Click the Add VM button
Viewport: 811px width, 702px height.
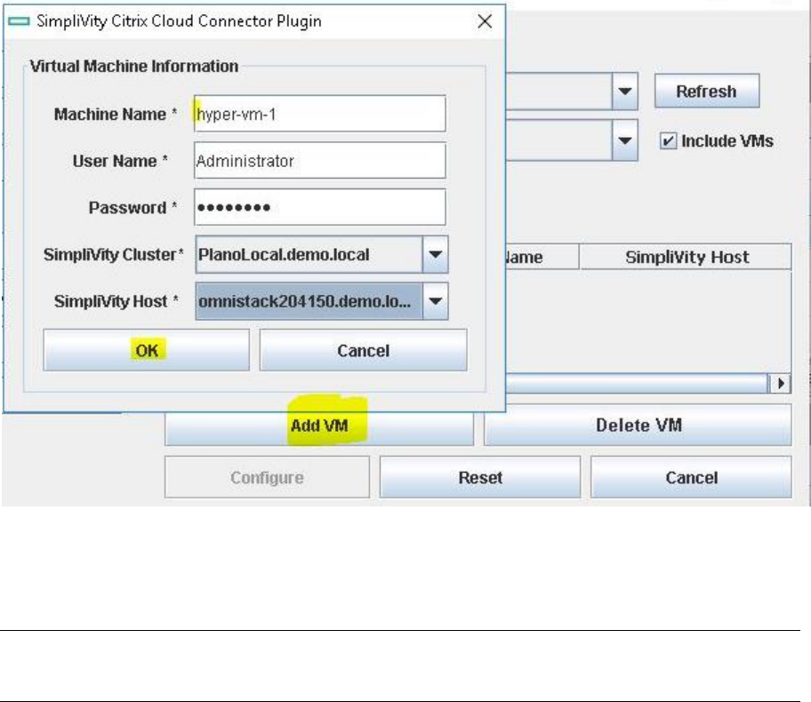(x=319, y=426)
